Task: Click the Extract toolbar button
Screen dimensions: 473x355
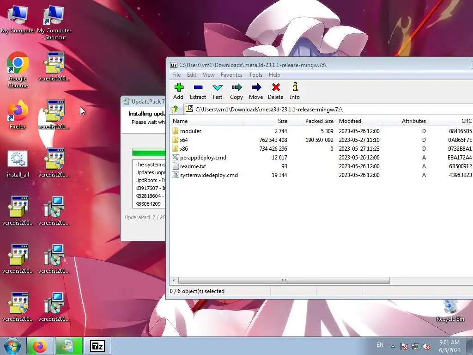Action: (x=198, y=91)
